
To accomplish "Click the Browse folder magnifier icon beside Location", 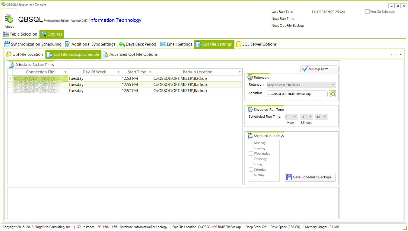I will coord(333,94).
